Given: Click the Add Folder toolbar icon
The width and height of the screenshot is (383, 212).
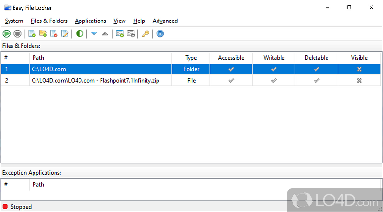Looking at the screenshot, I should (x=43, y=33).
